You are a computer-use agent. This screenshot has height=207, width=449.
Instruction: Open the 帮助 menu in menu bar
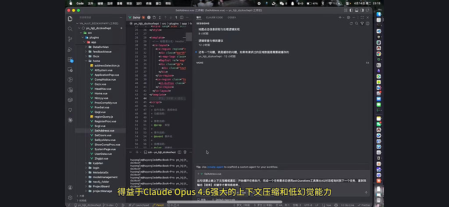[x=168, y=4]
